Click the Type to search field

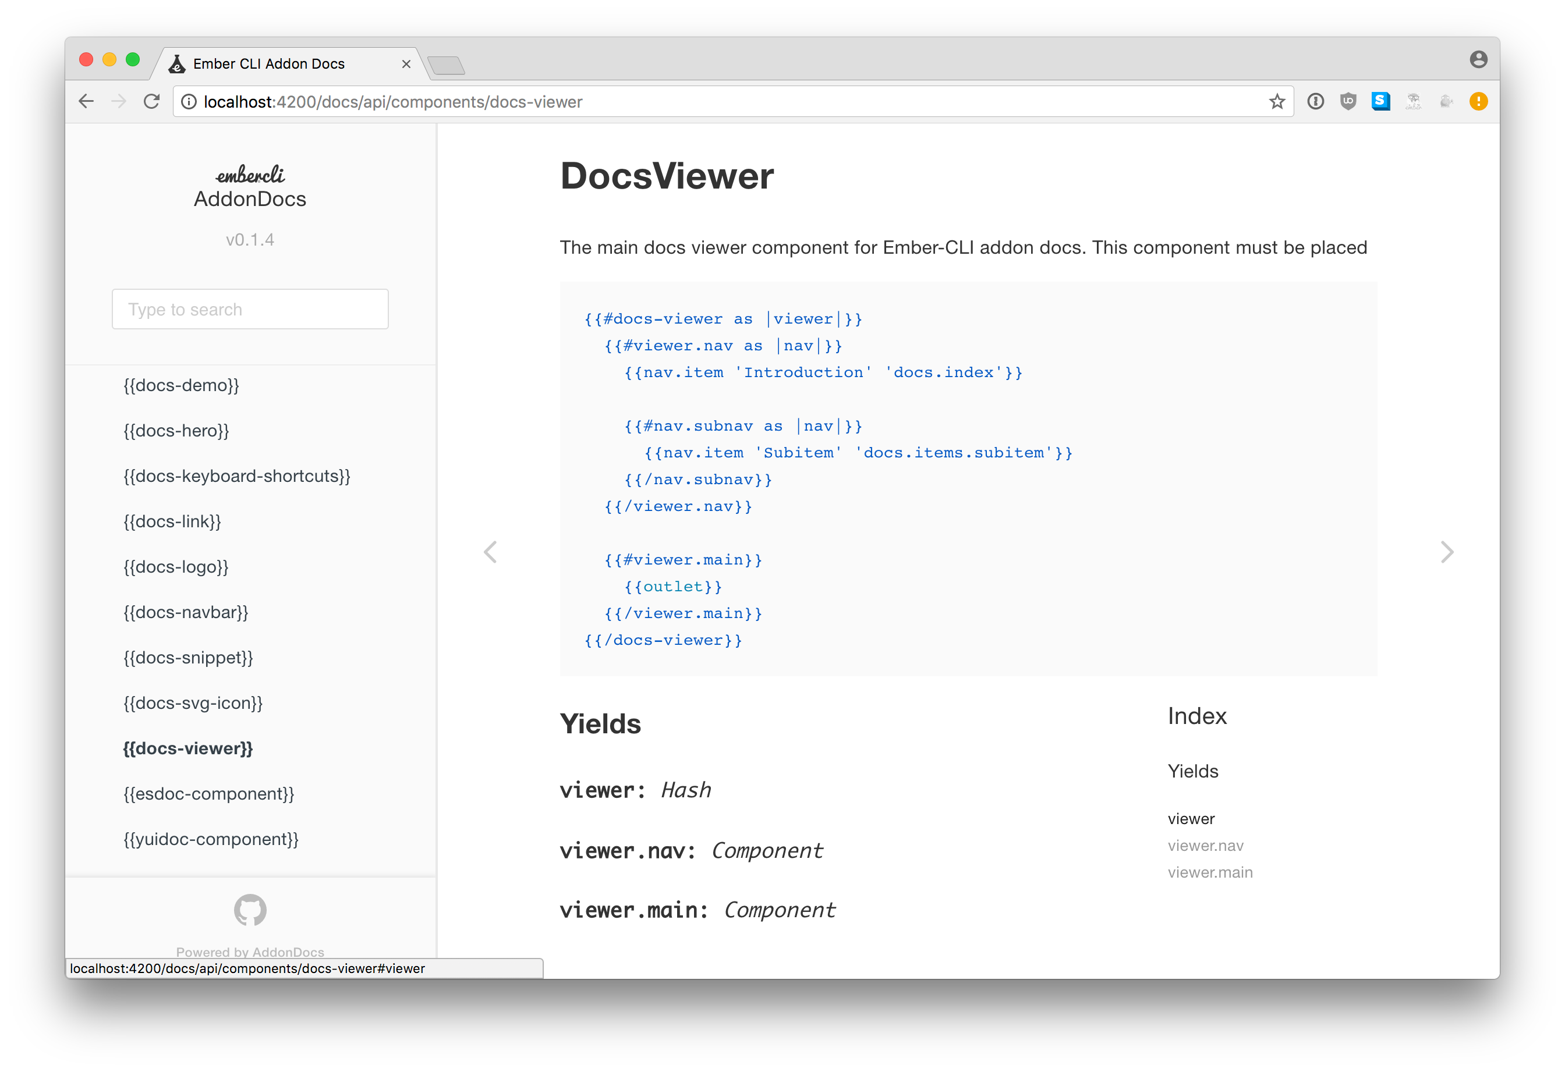pyautogui.click(x=250, y=309)
